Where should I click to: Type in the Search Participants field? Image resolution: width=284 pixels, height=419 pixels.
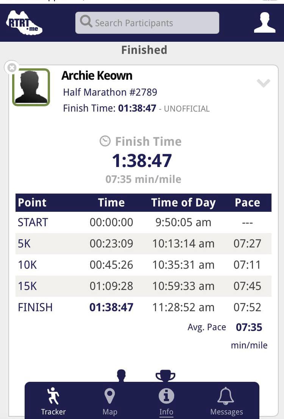click(x=151, y=23)
